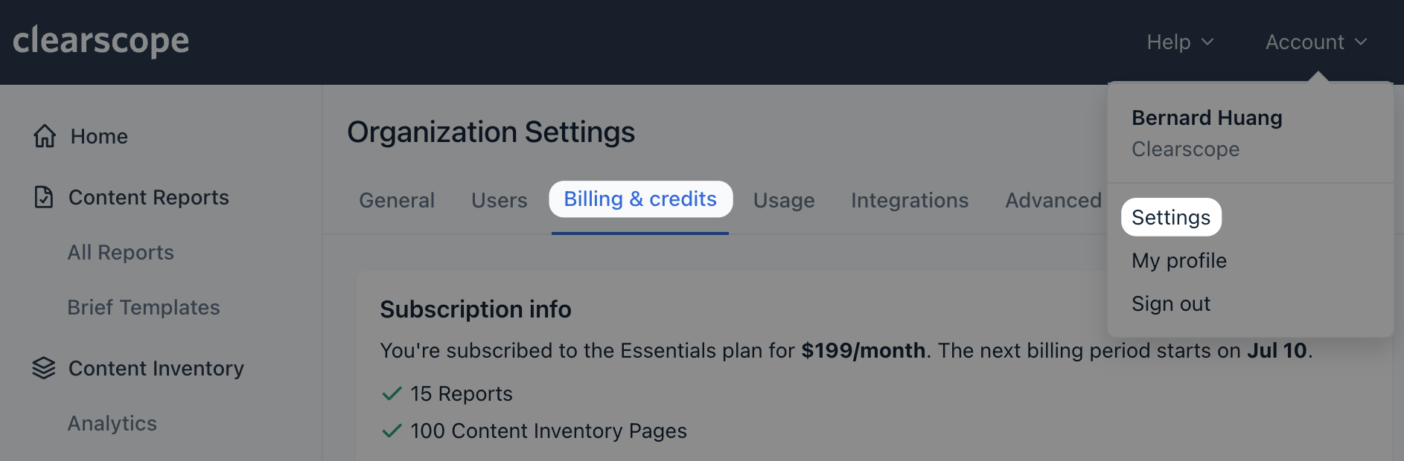Switch to the Users tab
The height and width of the screenshot is (461, 1404).
click(499, 200)
